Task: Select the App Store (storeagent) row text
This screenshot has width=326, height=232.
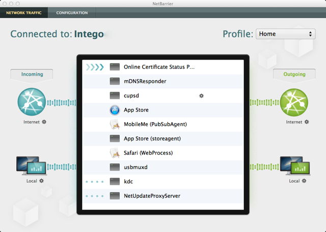Action: (152, 138)
